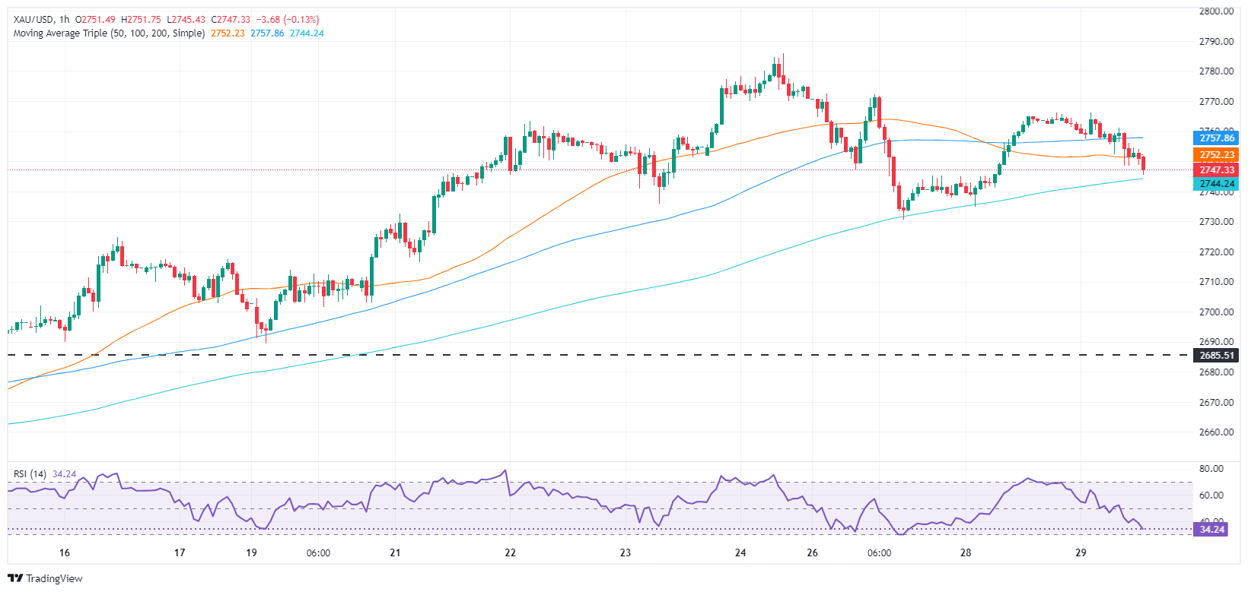Click the date label 29 on time axis
The height and width of the screenshot is (592, 1248).
coord(1081,552)
